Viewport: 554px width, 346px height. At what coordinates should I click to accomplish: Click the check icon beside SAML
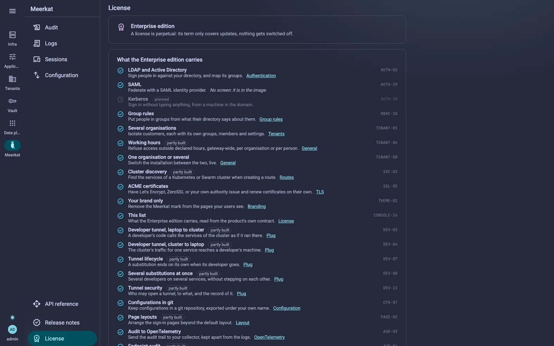coord(120,85)
